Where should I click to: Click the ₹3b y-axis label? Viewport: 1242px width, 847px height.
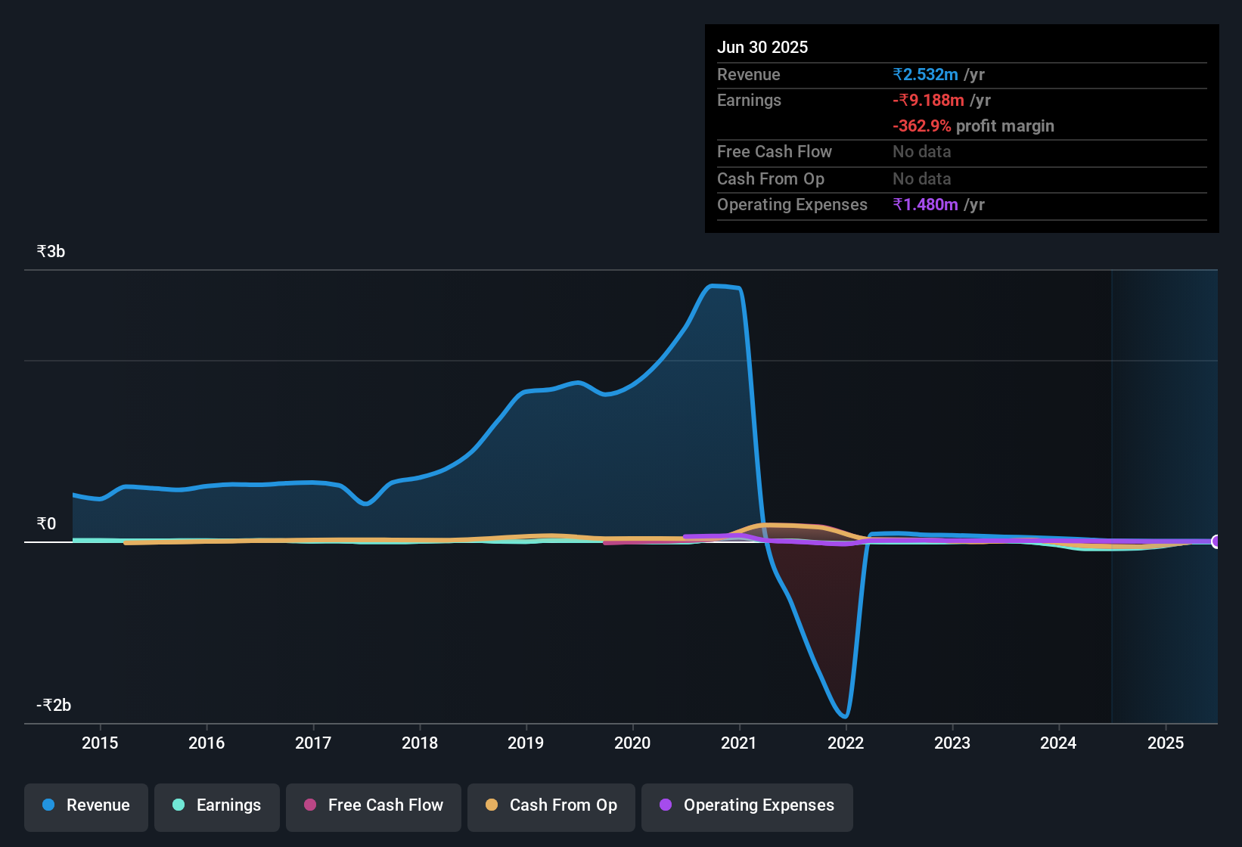pyautogui.click(x=51, y=251)
